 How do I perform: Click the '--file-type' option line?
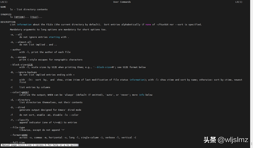click(x=17, y=127)
